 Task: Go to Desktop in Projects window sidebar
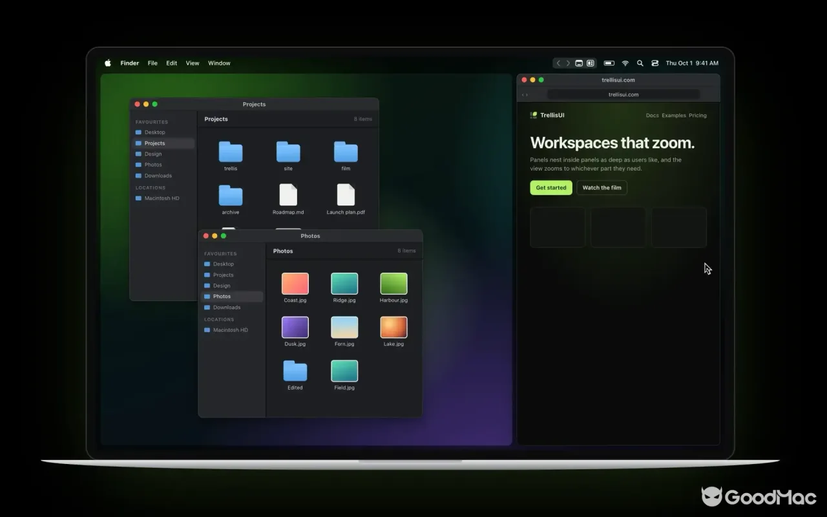pyautogui.click(x=163, y=132)
